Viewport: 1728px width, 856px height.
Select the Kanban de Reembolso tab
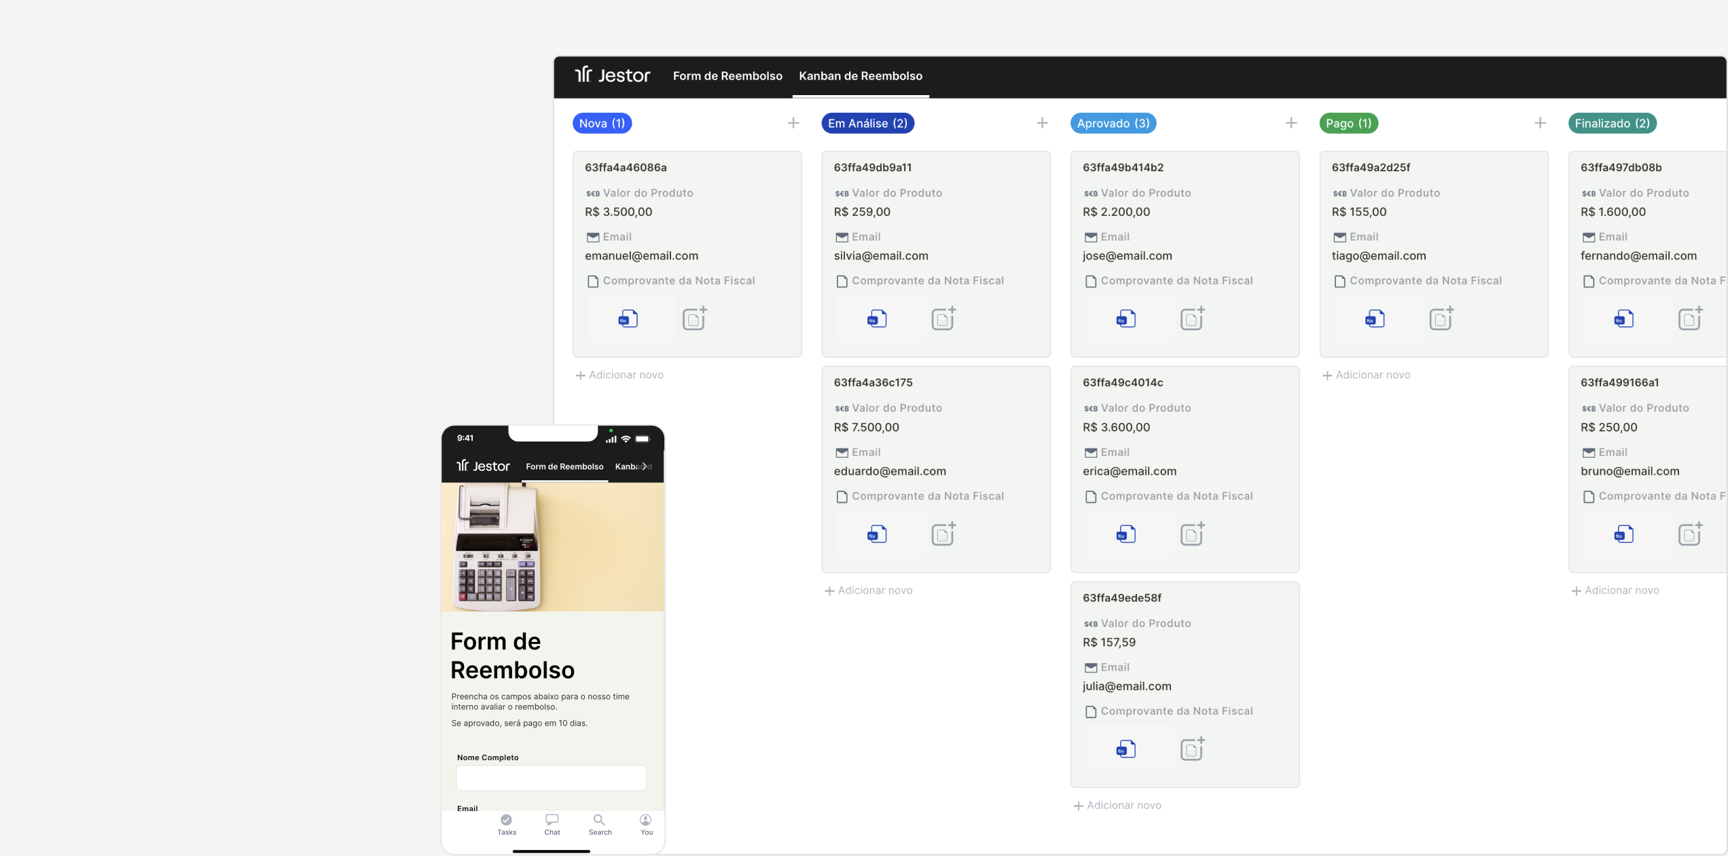860,76
